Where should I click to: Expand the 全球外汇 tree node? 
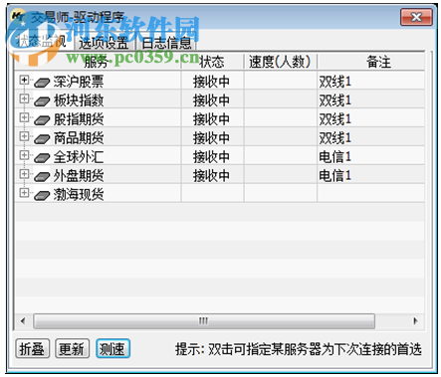[24, 155]
